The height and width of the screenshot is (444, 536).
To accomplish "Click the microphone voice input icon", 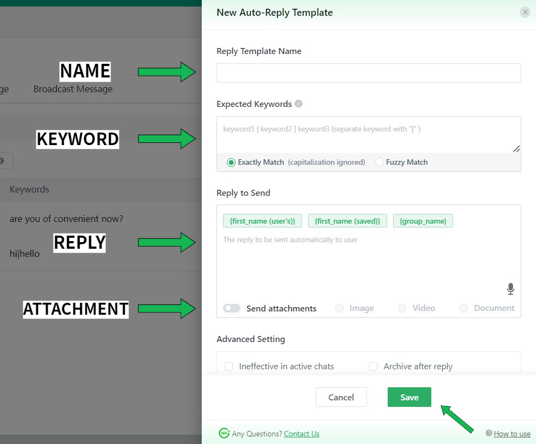I will [x=510, y=289].
